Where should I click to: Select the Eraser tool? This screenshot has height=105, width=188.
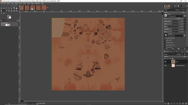click(x=6, y=11)
